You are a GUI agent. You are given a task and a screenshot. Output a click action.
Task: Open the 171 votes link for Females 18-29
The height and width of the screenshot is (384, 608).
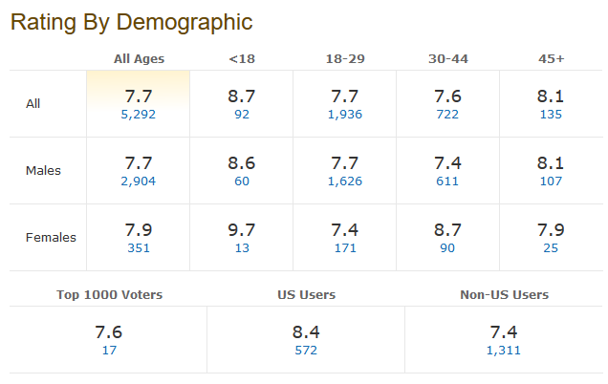pos(345,247)
